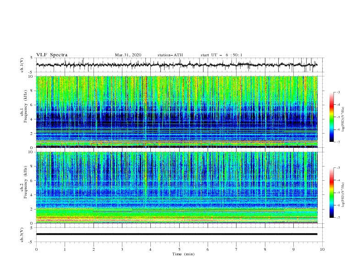Click the "station=ATH" label
Screen dimensions: 363x280
click(170, 55)
